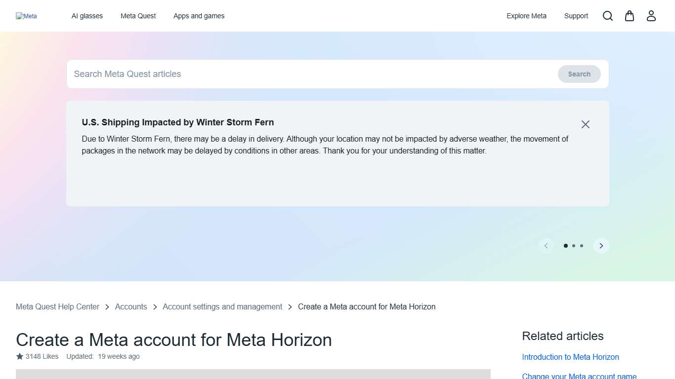The width and height of the screenshot is (675, 379).
Task: Go back using the carousel left arrow
Action: pyautogui.click(x=546, y=245)
